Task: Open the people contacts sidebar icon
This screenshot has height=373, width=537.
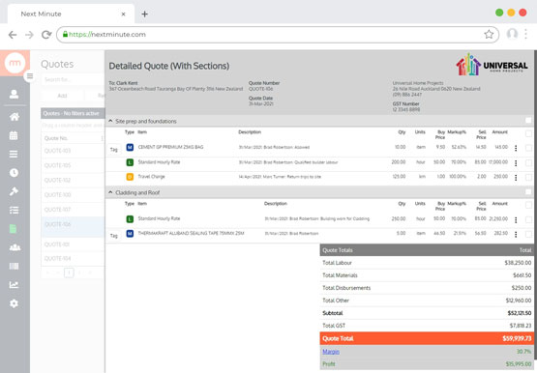Action: (x=15, y=247)
